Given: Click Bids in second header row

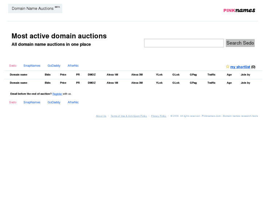Looking at the screenshot, I should click(x=48, y=83).
